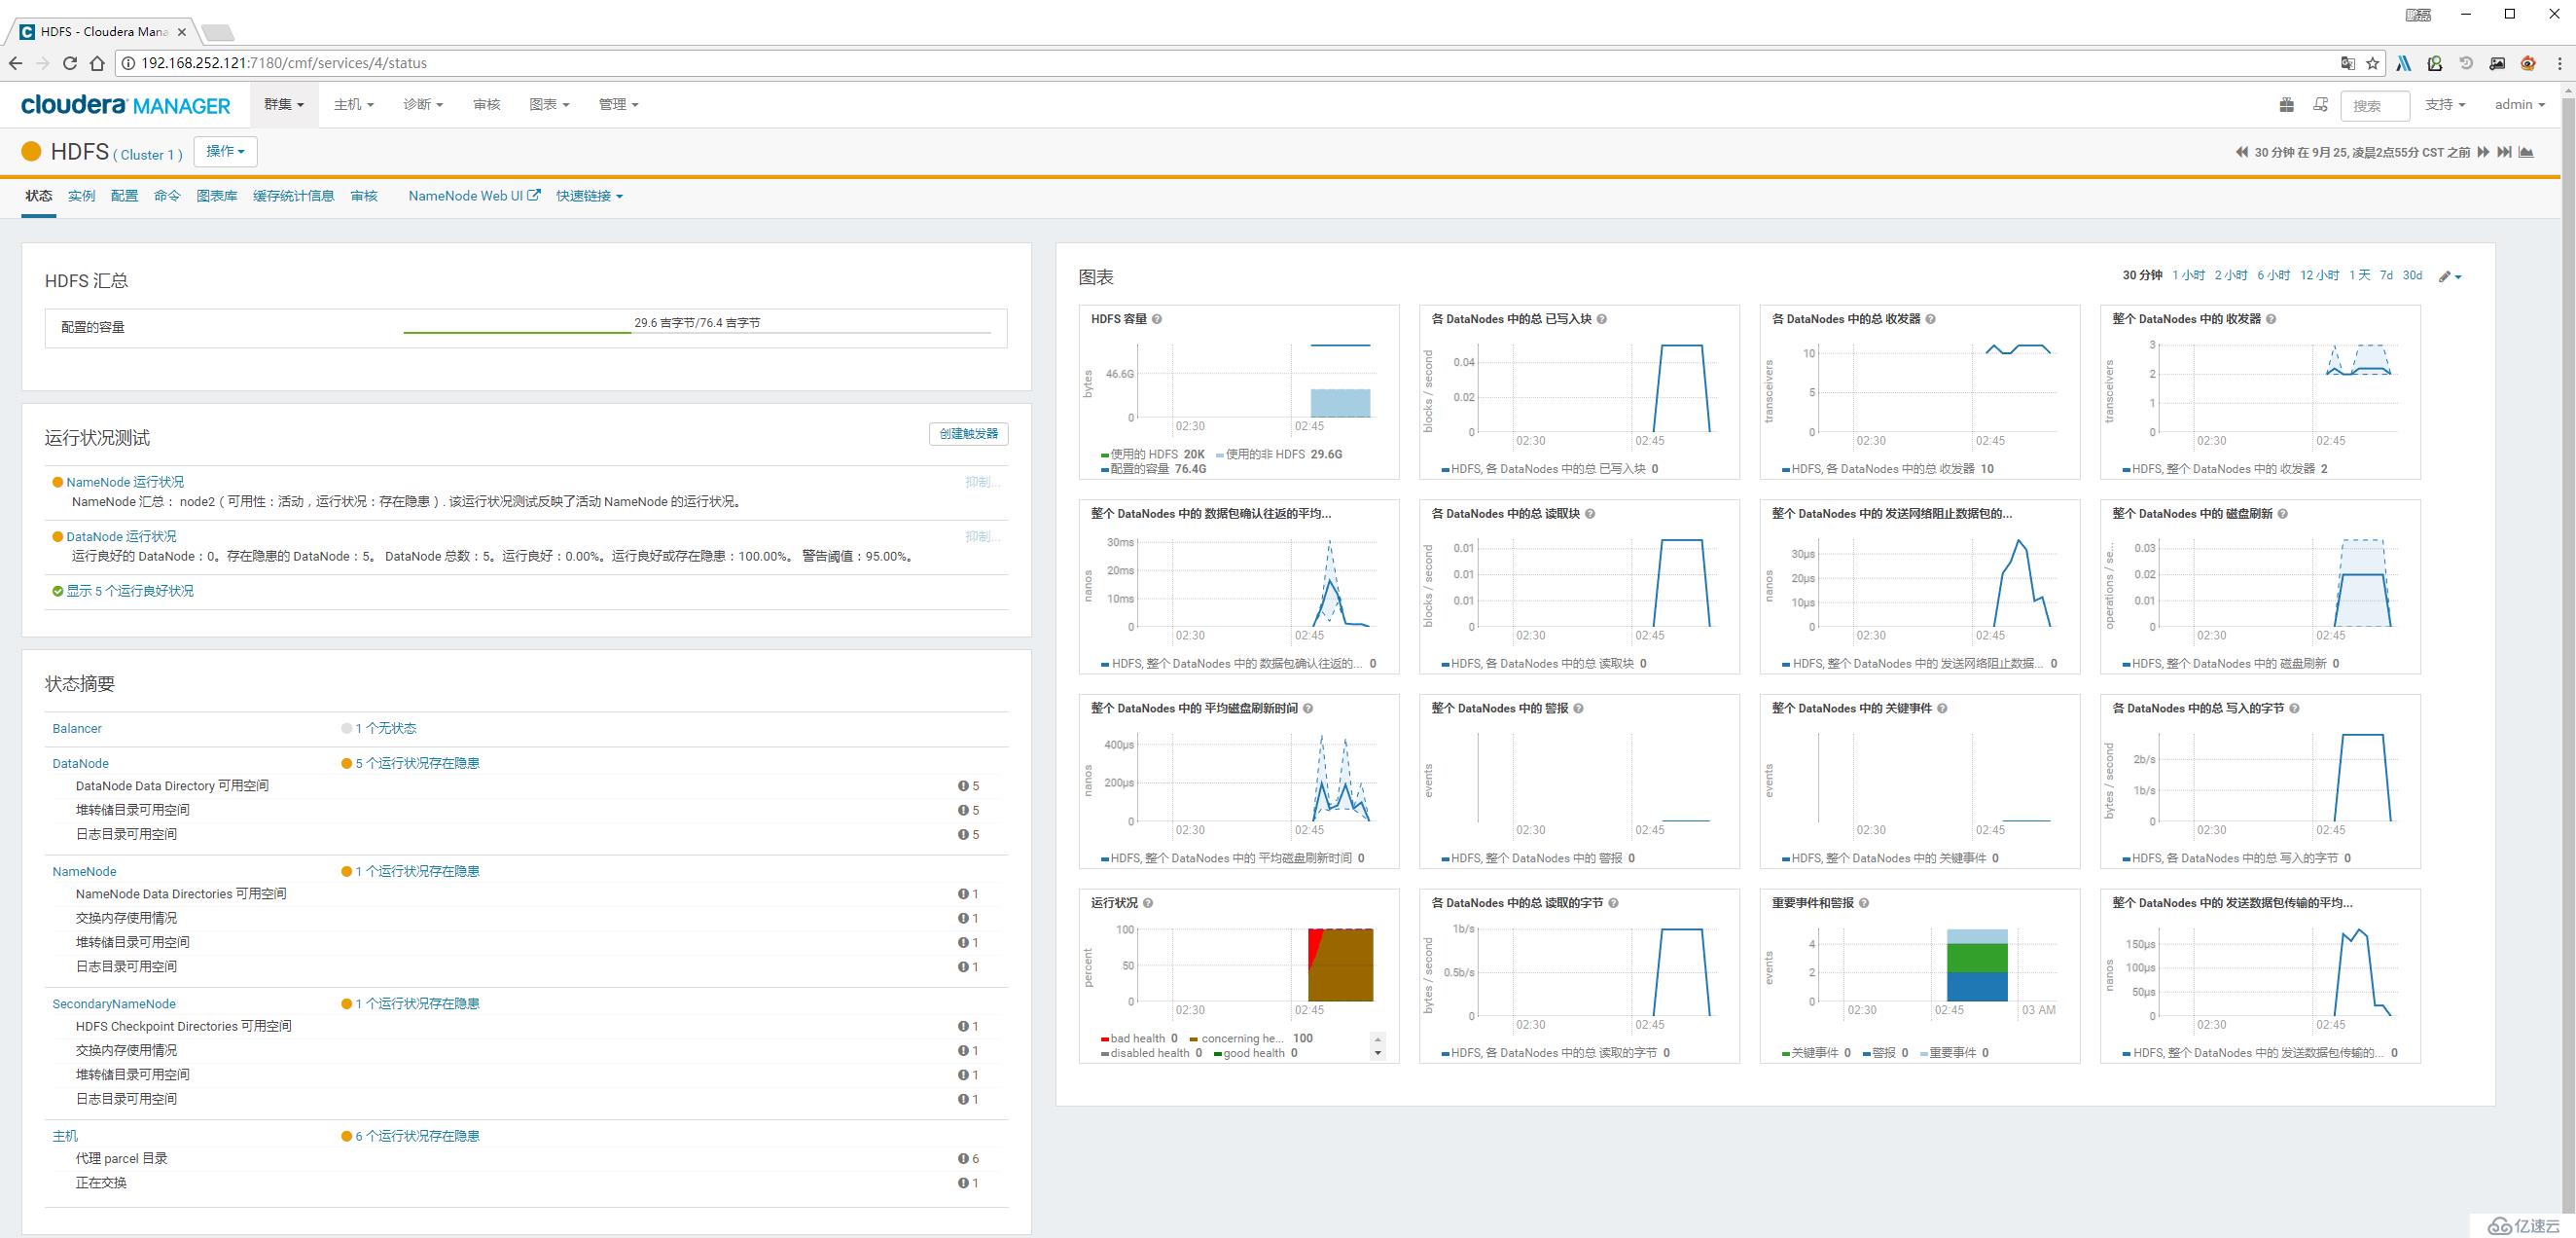Image resolution: width=2576 pixels, height=1238 pixels.
Task: Open the SecondaryNameNode role link
Action: 114,1003
